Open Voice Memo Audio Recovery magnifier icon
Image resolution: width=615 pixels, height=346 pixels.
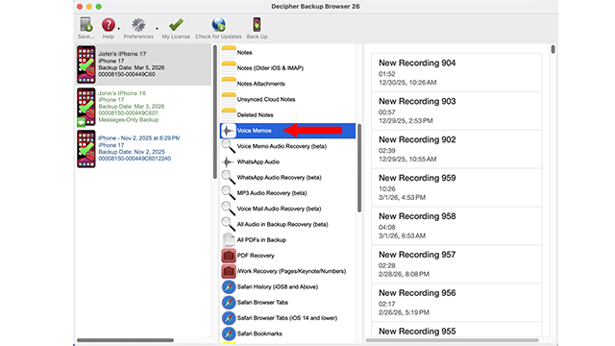(229, 146)
